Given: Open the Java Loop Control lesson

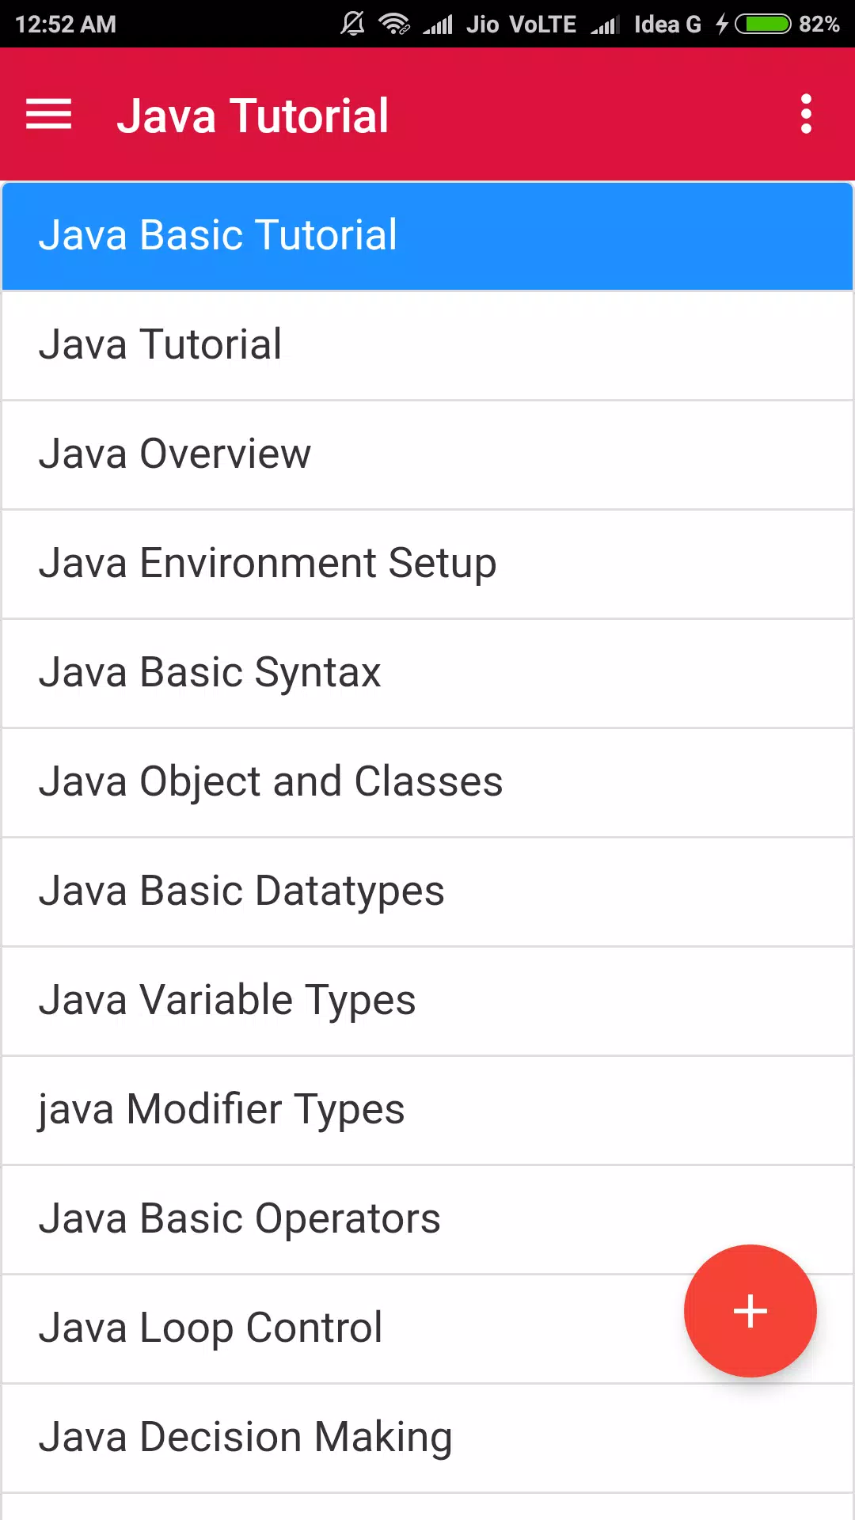Looking at the screenshot, I should pos(427,1329).
